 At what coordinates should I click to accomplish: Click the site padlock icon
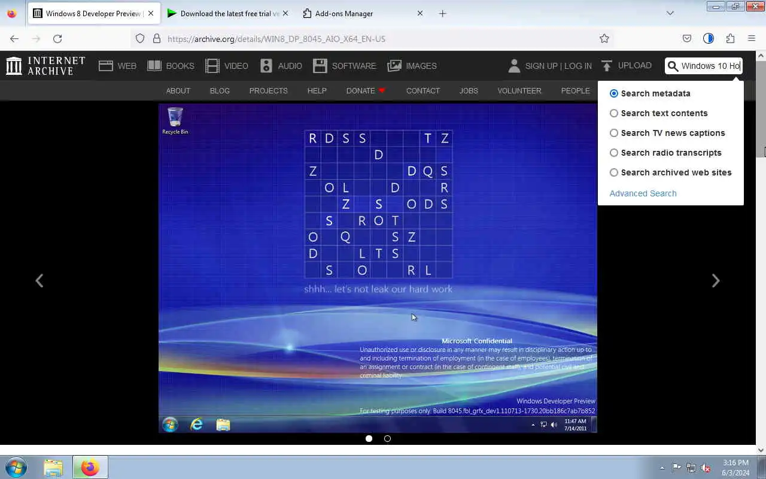coord(157,38)
